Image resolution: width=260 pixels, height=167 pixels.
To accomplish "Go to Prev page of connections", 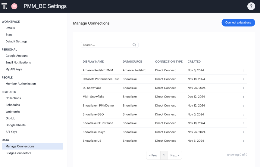I will tap(153, 155).
